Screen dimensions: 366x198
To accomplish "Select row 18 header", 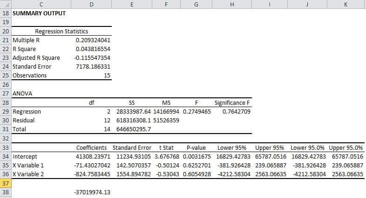I will (6, 13).
